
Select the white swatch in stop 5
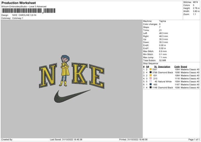(x=150, y=81)
